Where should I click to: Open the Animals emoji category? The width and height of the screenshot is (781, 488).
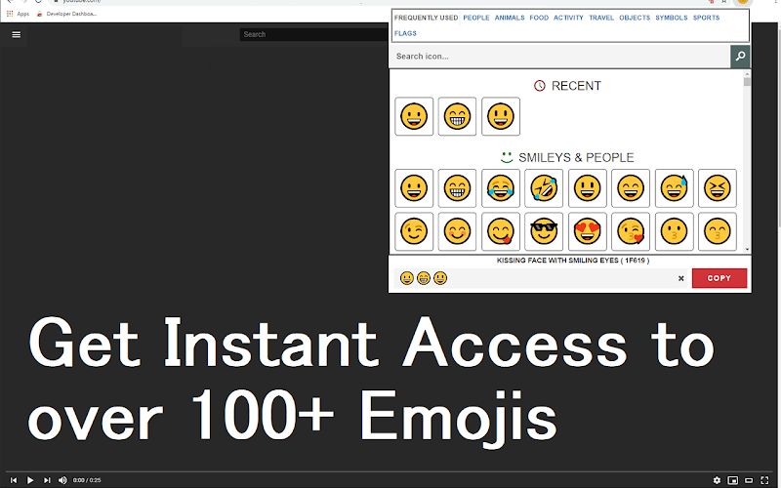[510, 18]
